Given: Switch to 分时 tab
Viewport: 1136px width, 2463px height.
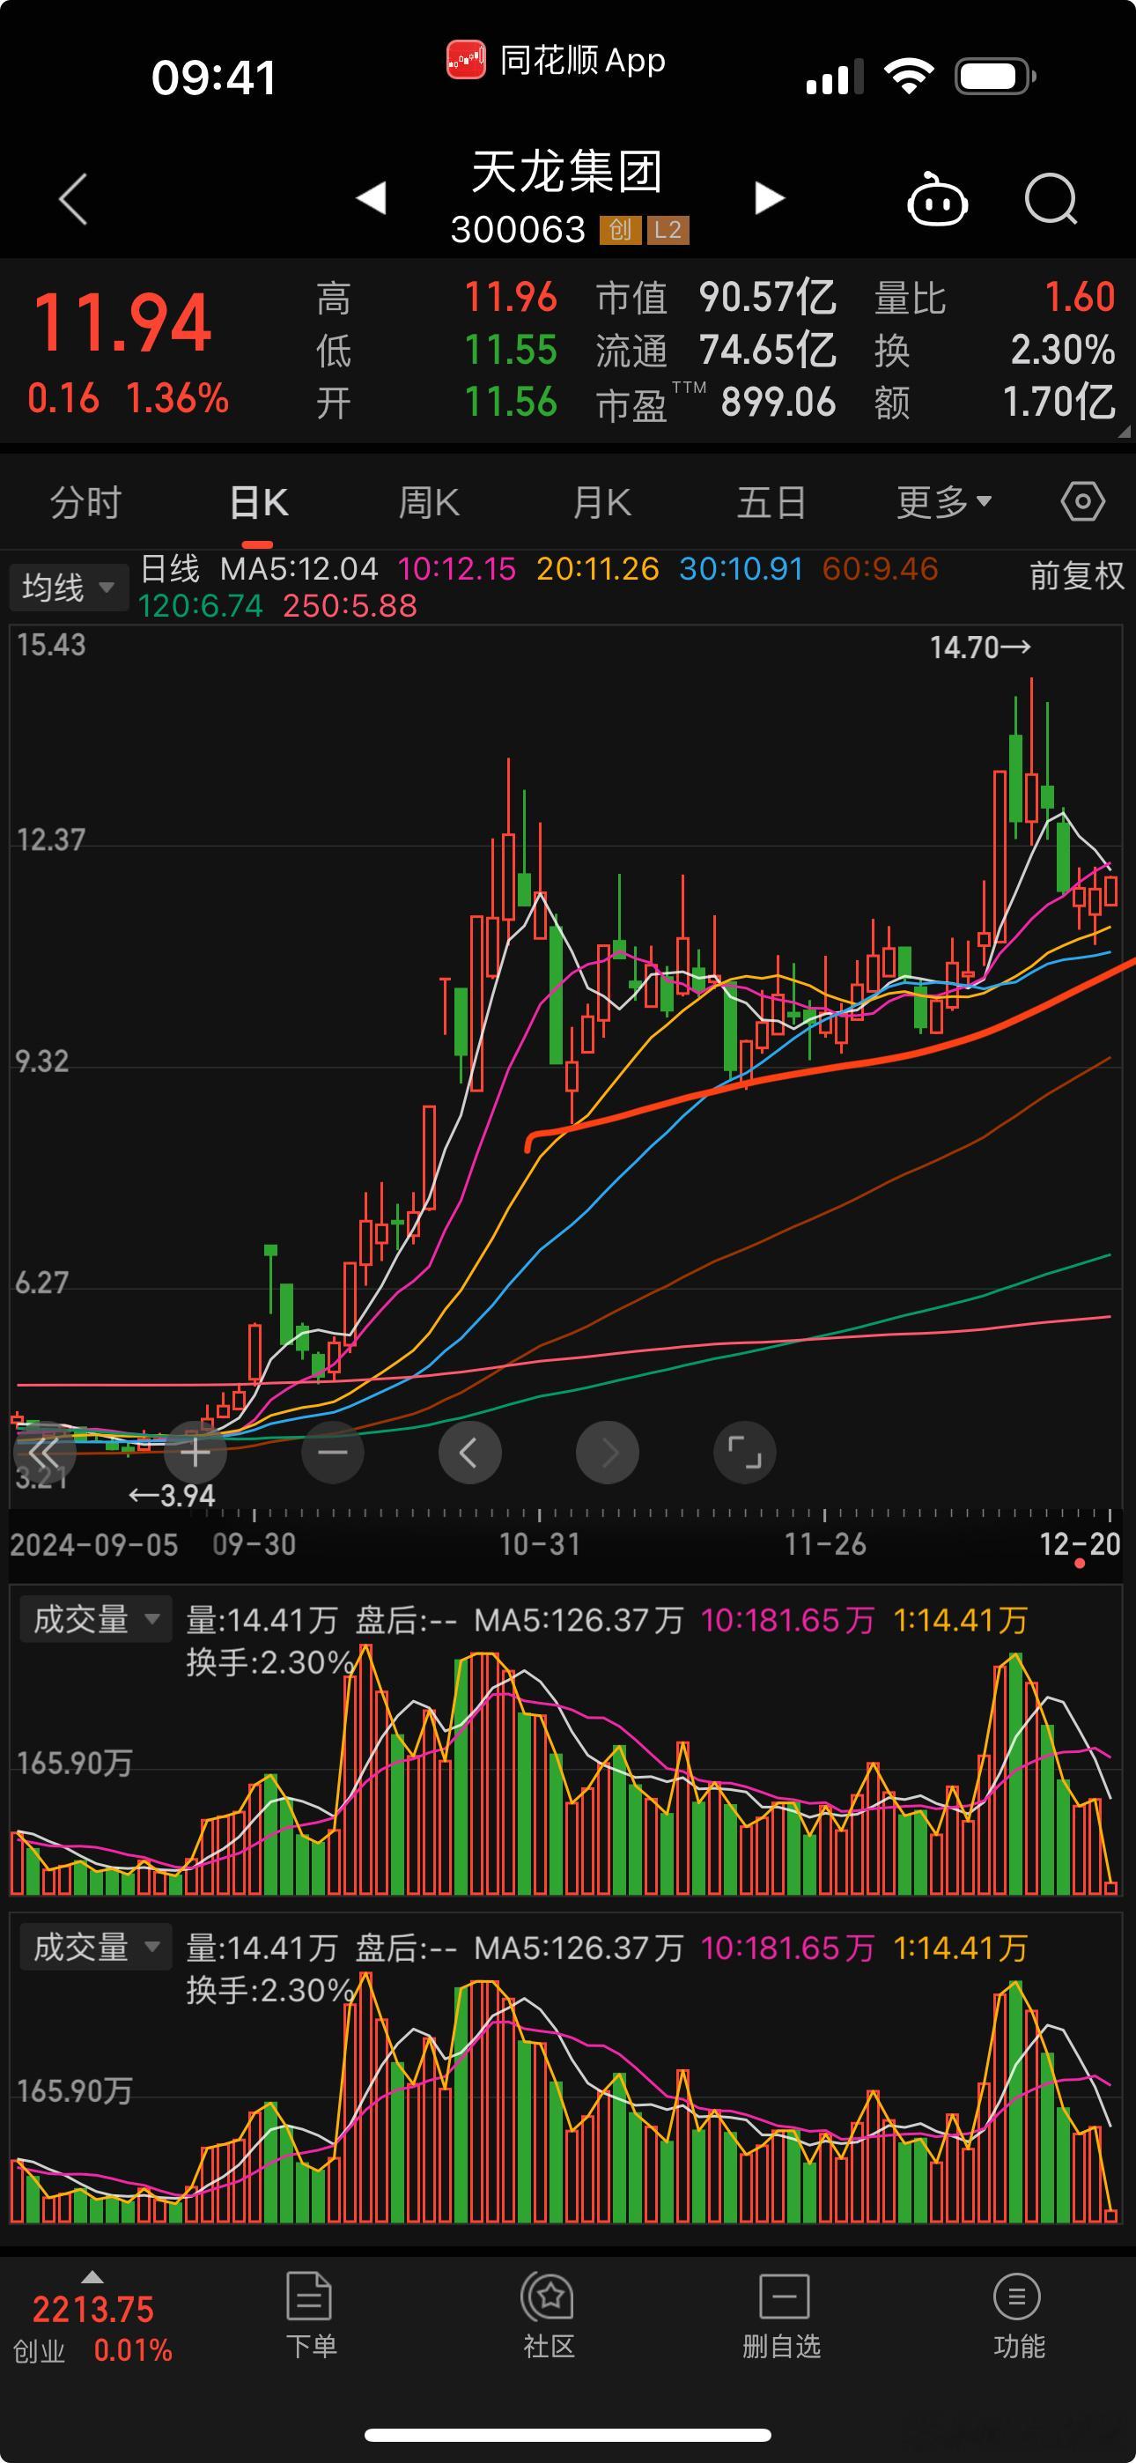Looking at the screenshot, I should point(86,502).
